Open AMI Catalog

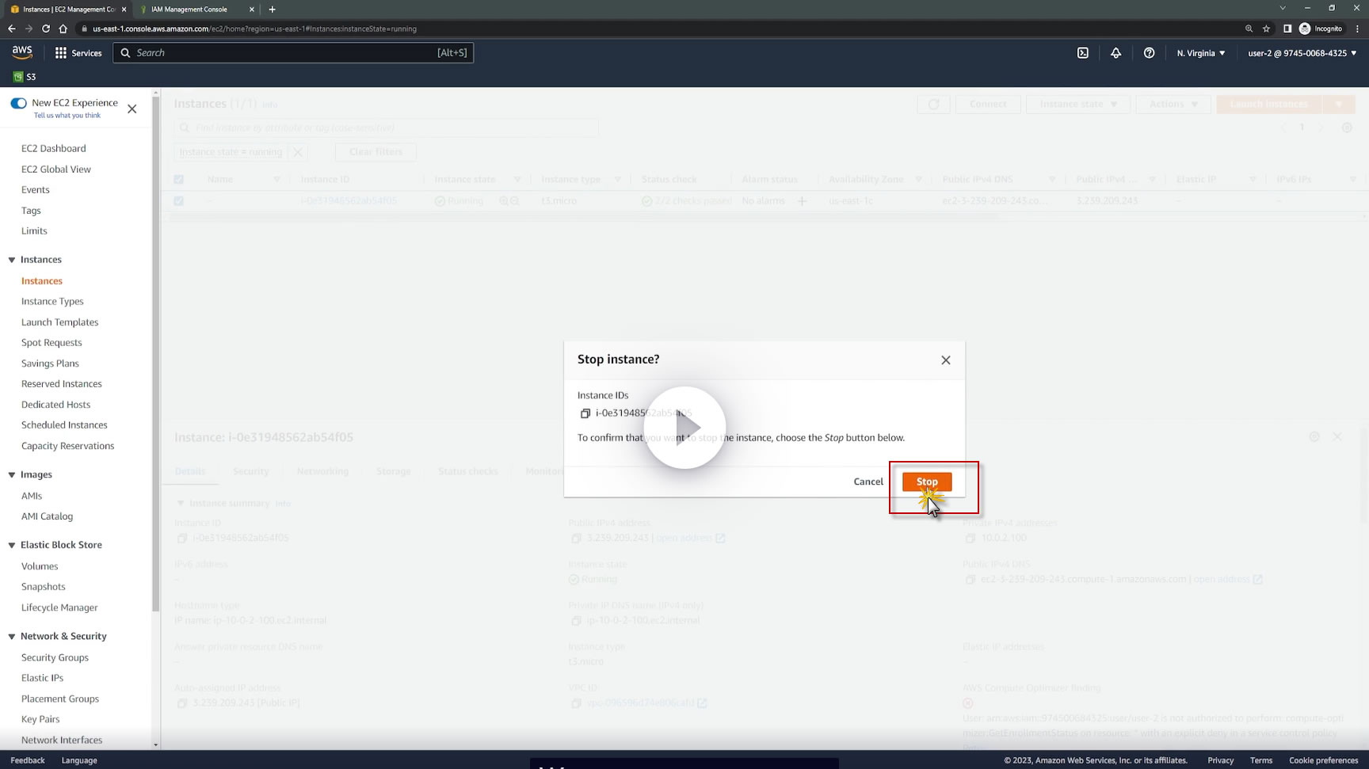[47, 516]
